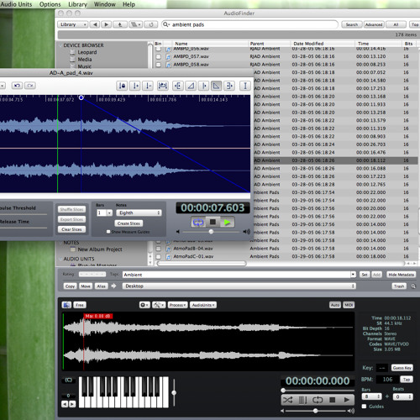Open the Window menu
The image size is (420, 420).
pyautogui.click(x=104, y=4)
